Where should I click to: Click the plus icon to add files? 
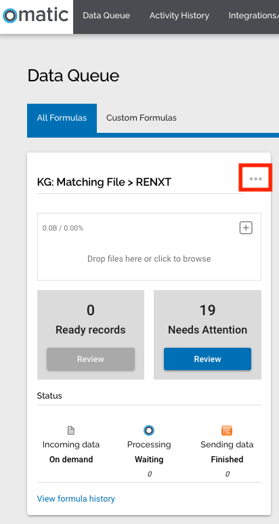[246, 228]
